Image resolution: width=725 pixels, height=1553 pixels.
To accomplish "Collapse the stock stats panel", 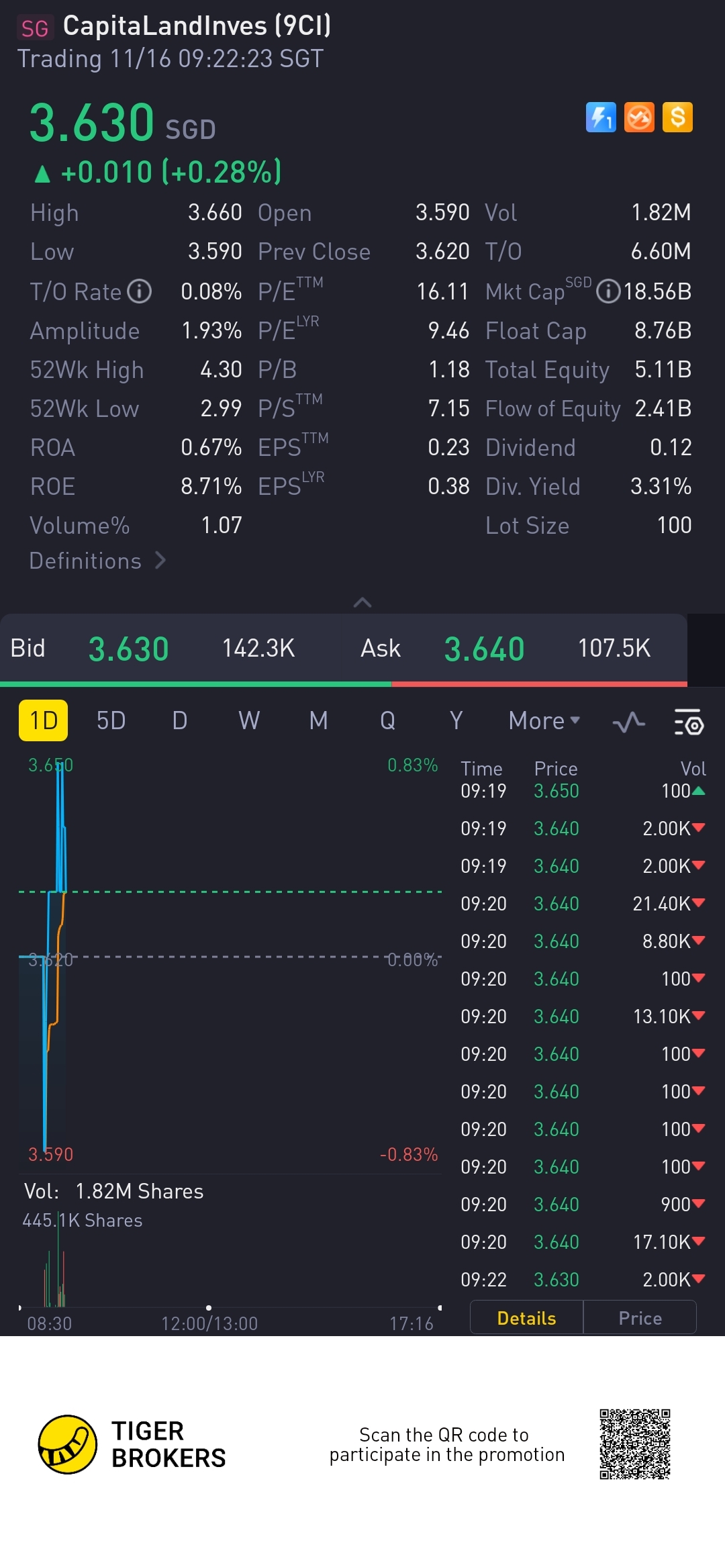I will click(362, 602).
